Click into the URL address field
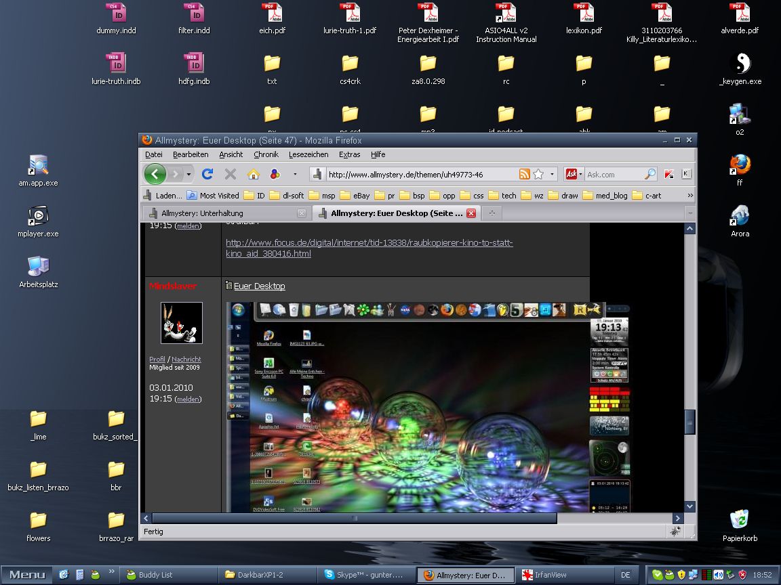This screenshot has width=781, height=585. pyautogui.click(x=420, y=174)
